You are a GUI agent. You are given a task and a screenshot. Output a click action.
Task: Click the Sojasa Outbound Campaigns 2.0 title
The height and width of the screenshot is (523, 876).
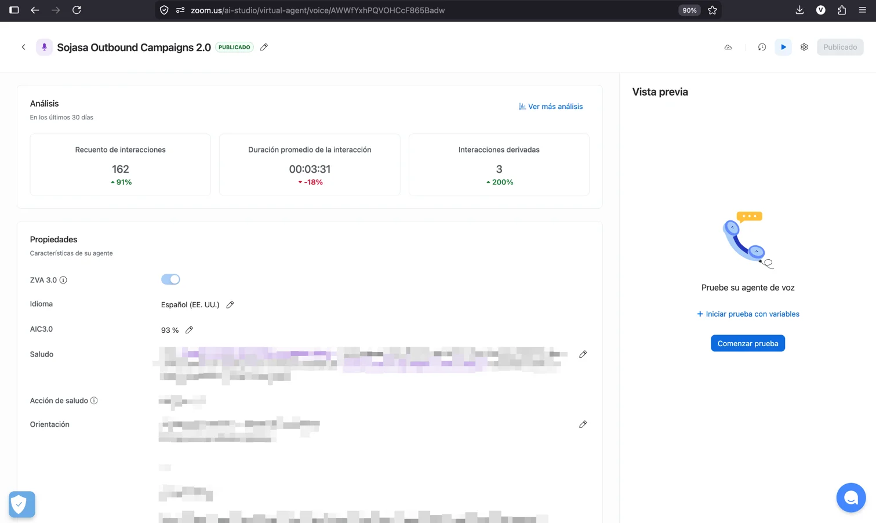(x=134, y=47)
